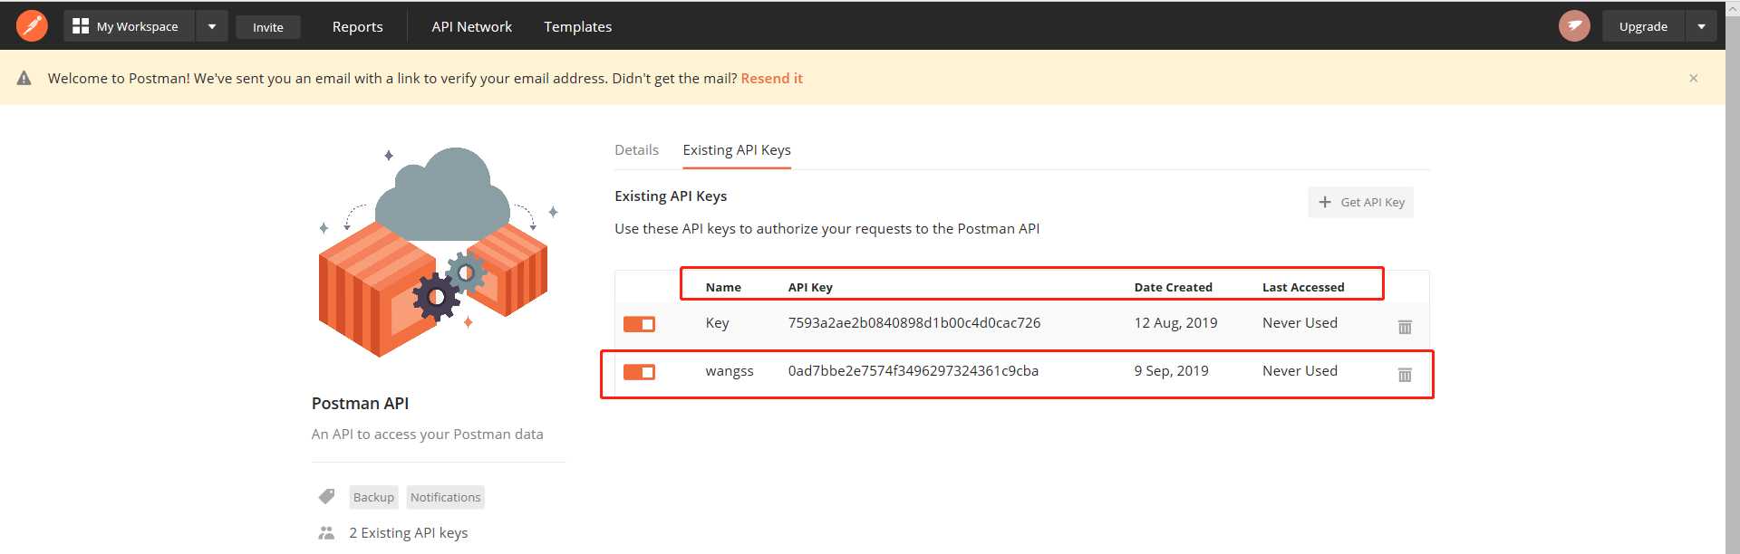Toggle the switch for the wangss key
The height and width of the screenshot is (554, 1740).
[x=639, y=372]
